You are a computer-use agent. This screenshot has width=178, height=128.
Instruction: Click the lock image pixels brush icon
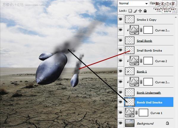pyautogui.click(x=135, y=11)
